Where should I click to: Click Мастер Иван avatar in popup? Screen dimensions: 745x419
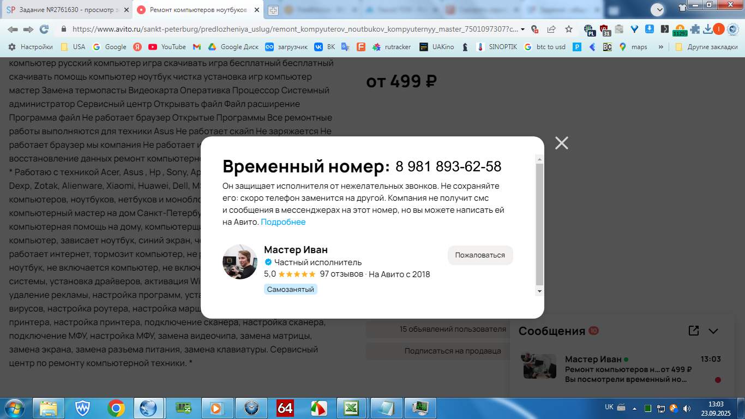pos(240,262)
